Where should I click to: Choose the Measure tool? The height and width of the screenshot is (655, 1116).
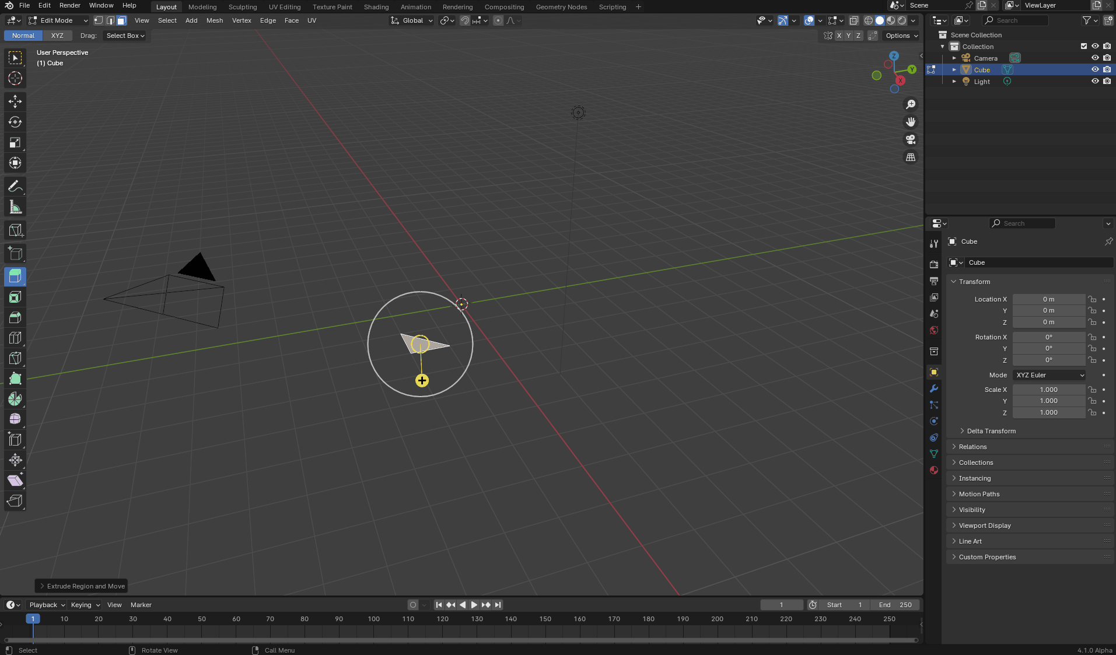click(15, 207)
